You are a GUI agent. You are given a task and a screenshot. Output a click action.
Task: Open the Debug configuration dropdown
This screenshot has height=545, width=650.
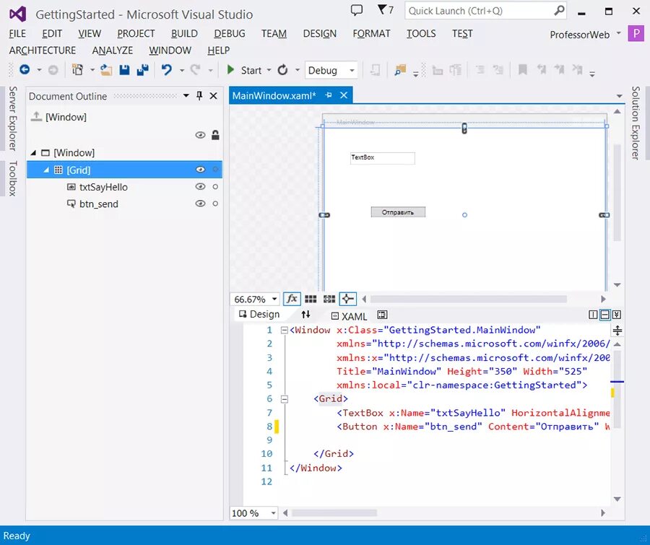point(352,71)
